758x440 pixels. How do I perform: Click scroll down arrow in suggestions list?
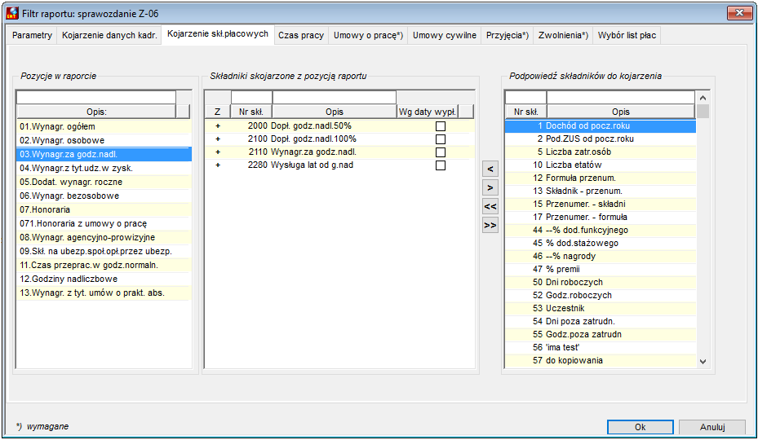click(x=703, y=361)
